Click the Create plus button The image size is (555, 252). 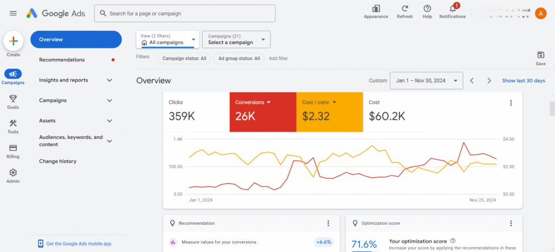point(13,41)
